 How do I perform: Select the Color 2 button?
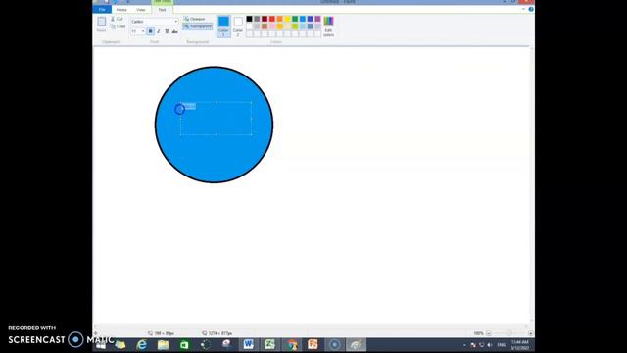pos(238,26)
